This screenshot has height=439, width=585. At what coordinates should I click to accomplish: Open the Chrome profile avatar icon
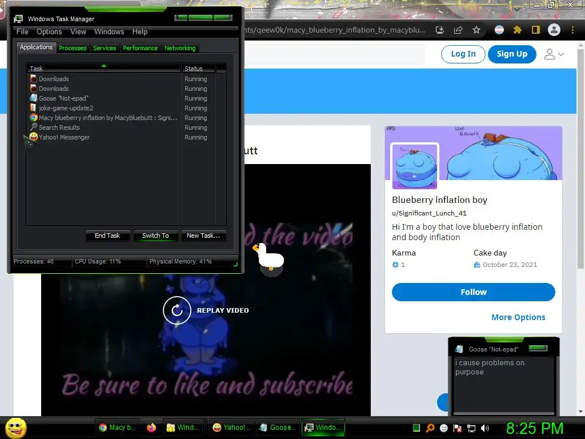(554, 30)
